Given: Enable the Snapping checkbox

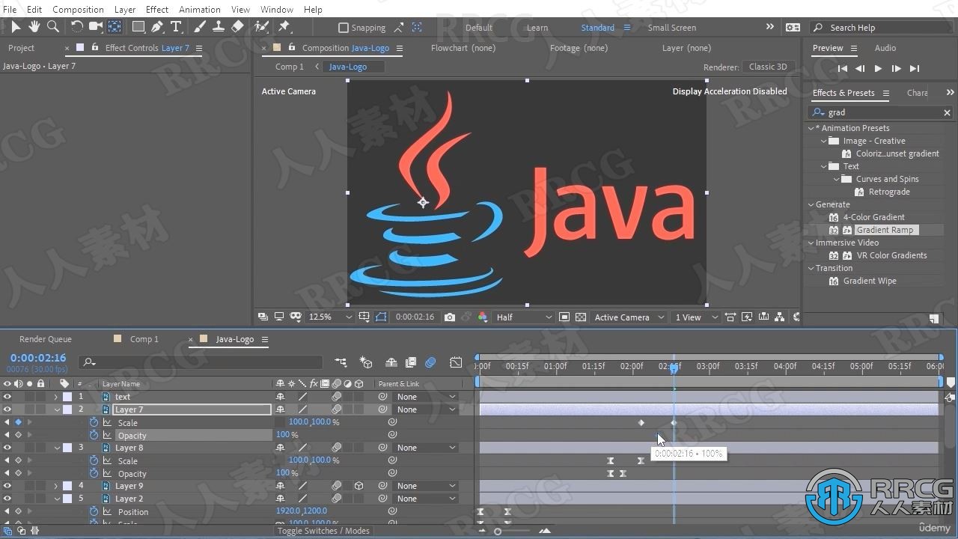Looking at the screenshot, I should click(344, 28).
